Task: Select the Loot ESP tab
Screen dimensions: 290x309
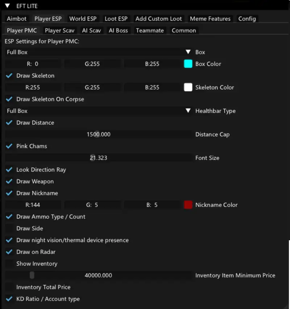Action: click(x=116, y=19)
